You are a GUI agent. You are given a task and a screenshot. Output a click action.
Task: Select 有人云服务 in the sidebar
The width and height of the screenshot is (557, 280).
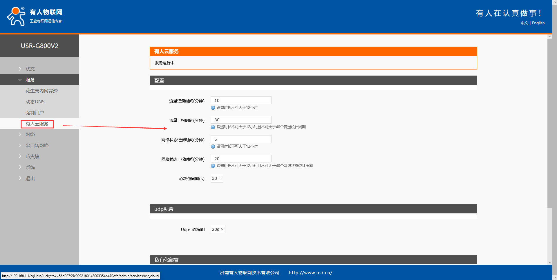pos(37,124)
